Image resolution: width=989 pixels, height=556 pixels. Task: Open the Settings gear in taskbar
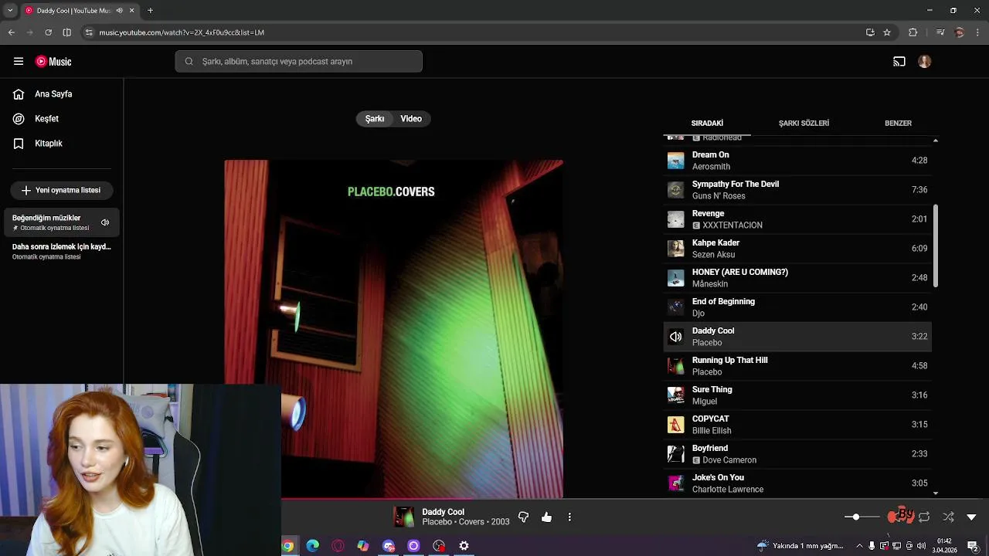[x=464, y=546]
